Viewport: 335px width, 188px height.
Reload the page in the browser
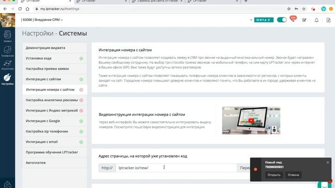pyautogui.click(x=20, y=9)
